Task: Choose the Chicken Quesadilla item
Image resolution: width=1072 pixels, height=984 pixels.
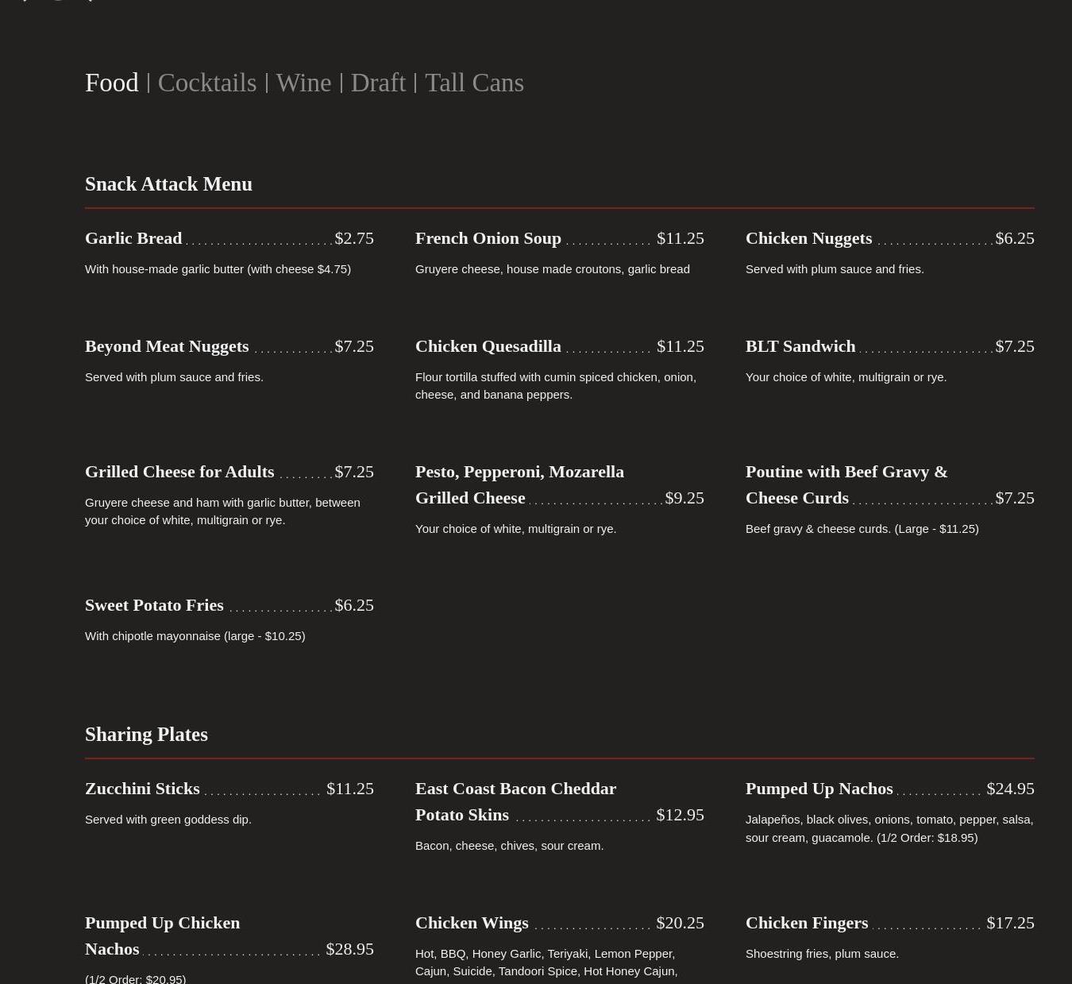Action: (488, 346)
